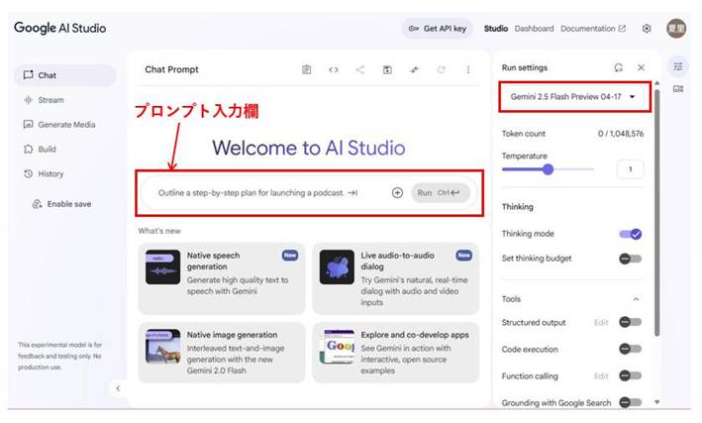702x423 pixels.
Task: Click the system instructions clipboard icon
Action: [307, 69]
